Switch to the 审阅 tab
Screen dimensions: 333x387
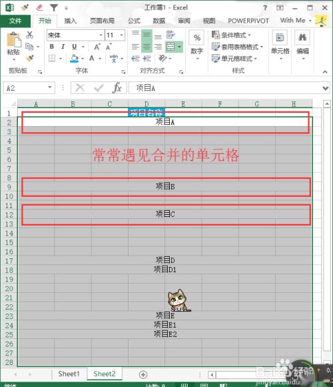(x=184, y=21)
